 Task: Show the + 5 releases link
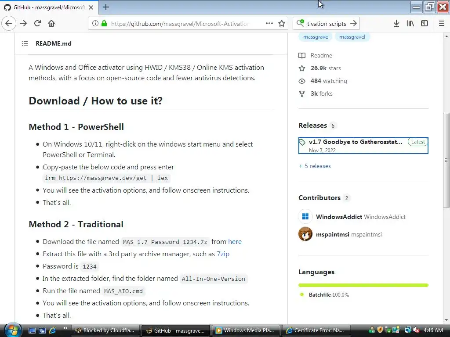pyautogui.click(x=315, y=166)
